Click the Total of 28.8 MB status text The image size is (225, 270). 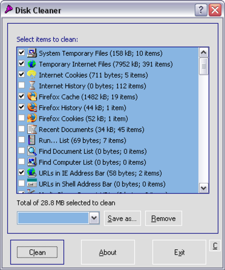[66, 202]
